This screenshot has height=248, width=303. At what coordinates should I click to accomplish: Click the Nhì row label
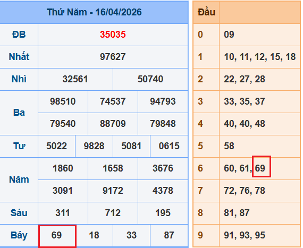[19, 79]
